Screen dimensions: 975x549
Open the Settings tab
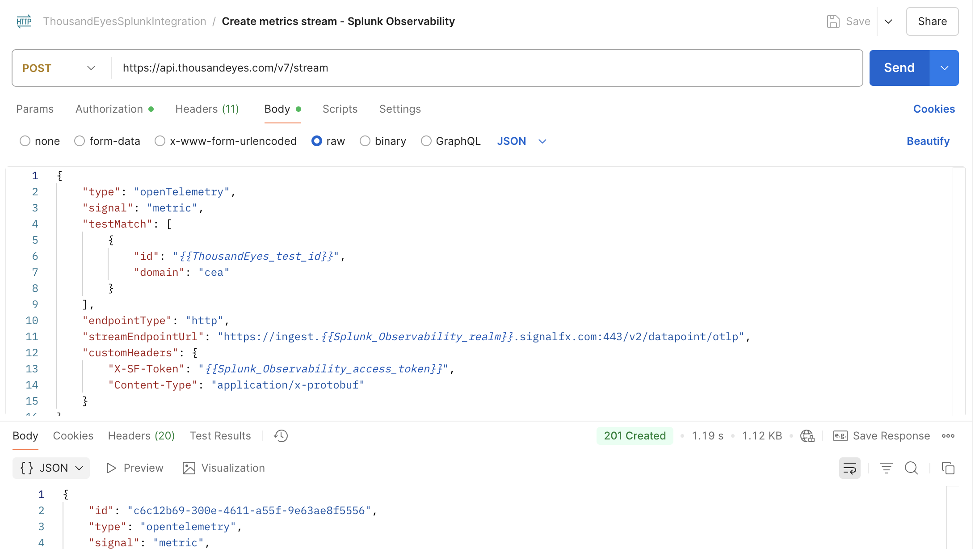pos(400,109)
